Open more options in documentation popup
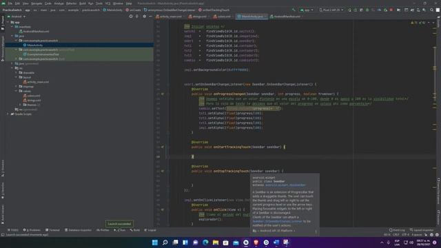Screen dimensions: 441x248 pyautogui.click(x=316, y=231)
